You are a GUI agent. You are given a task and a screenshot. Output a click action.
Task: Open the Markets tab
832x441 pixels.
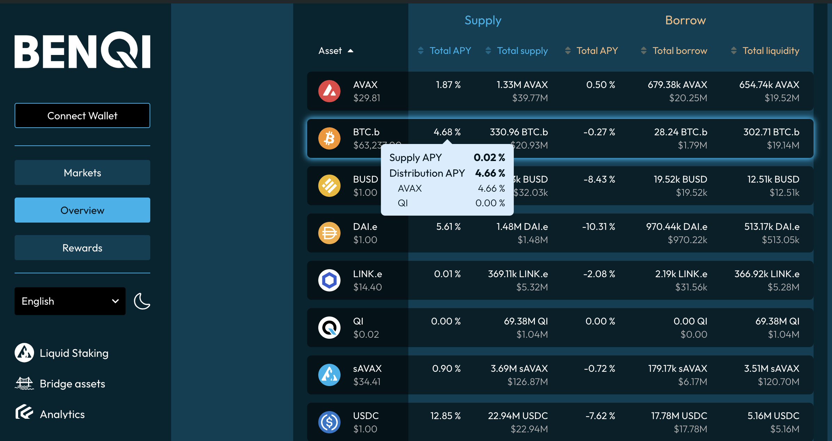(x=82, y=173)
